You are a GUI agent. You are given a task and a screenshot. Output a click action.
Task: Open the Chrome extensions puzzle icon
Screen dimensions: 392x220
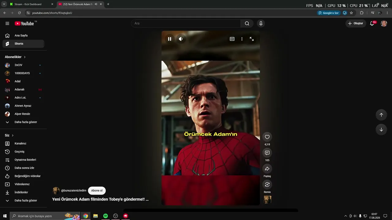[x=362, y=13]
